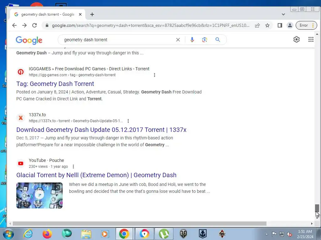Screen dimensions: 321x240
Task: Open the Windows Start menu
Action: click(8, 234)
